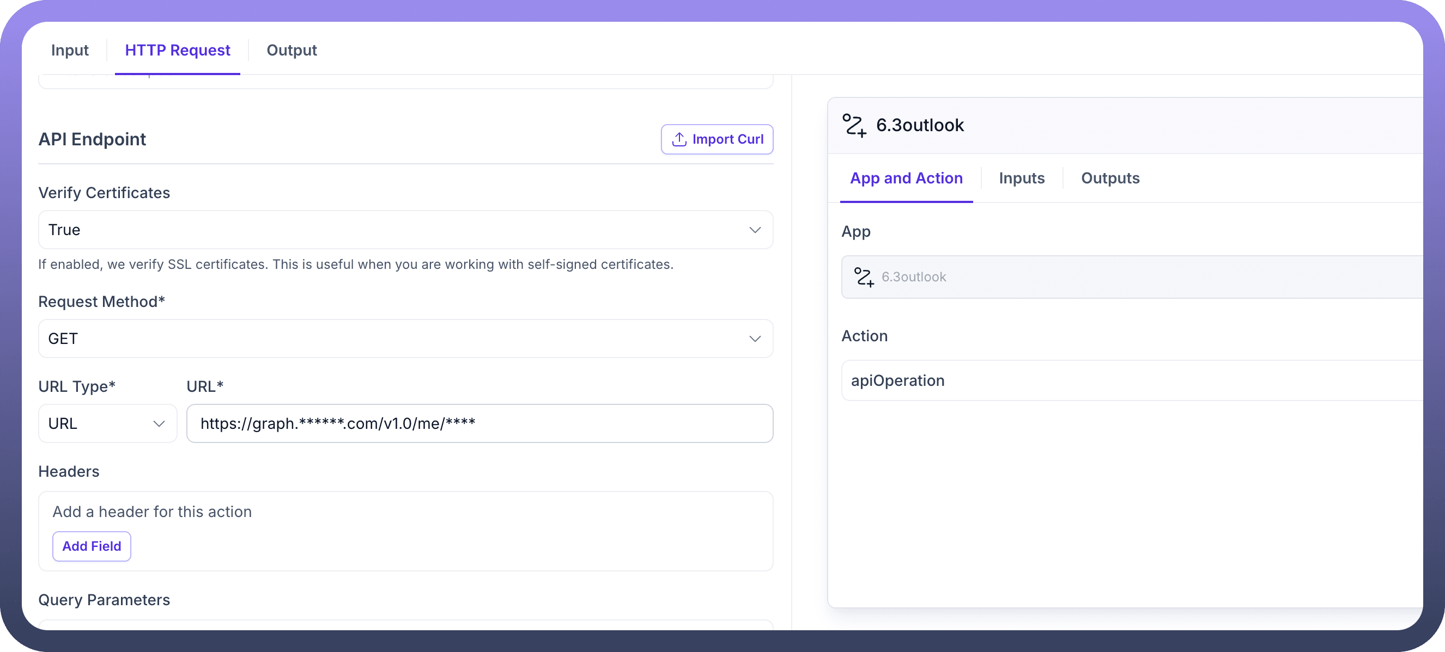Switch to the Input tab
The width and height of the screenshot is (1445, 652).
(70, 51)
